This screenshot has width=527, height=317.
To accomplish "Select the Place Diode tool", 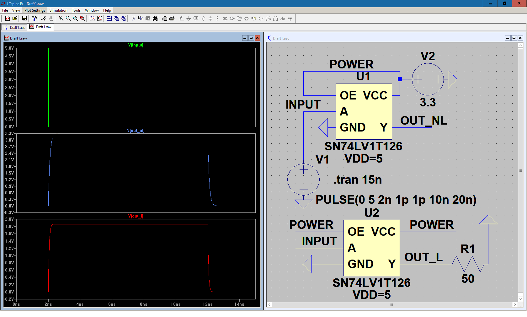I will point(225,19).
